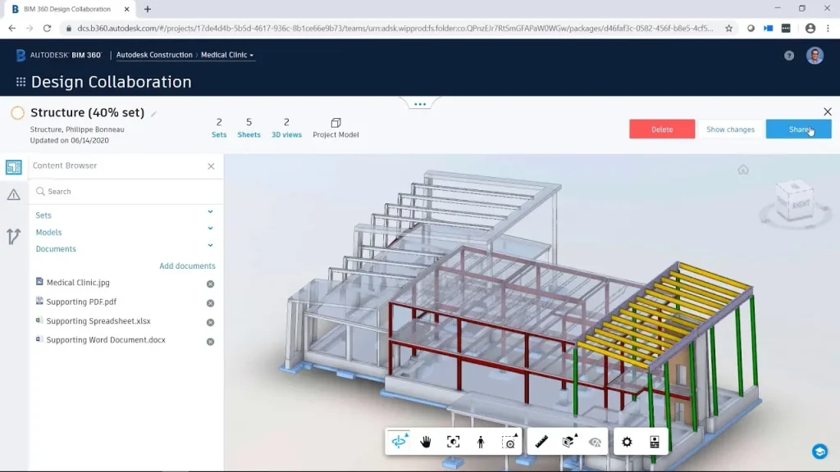This screenshot has height=472, width=840.
Task: Toggle the ghost hidden objects eye icon
Action: (x=596, y=442)
